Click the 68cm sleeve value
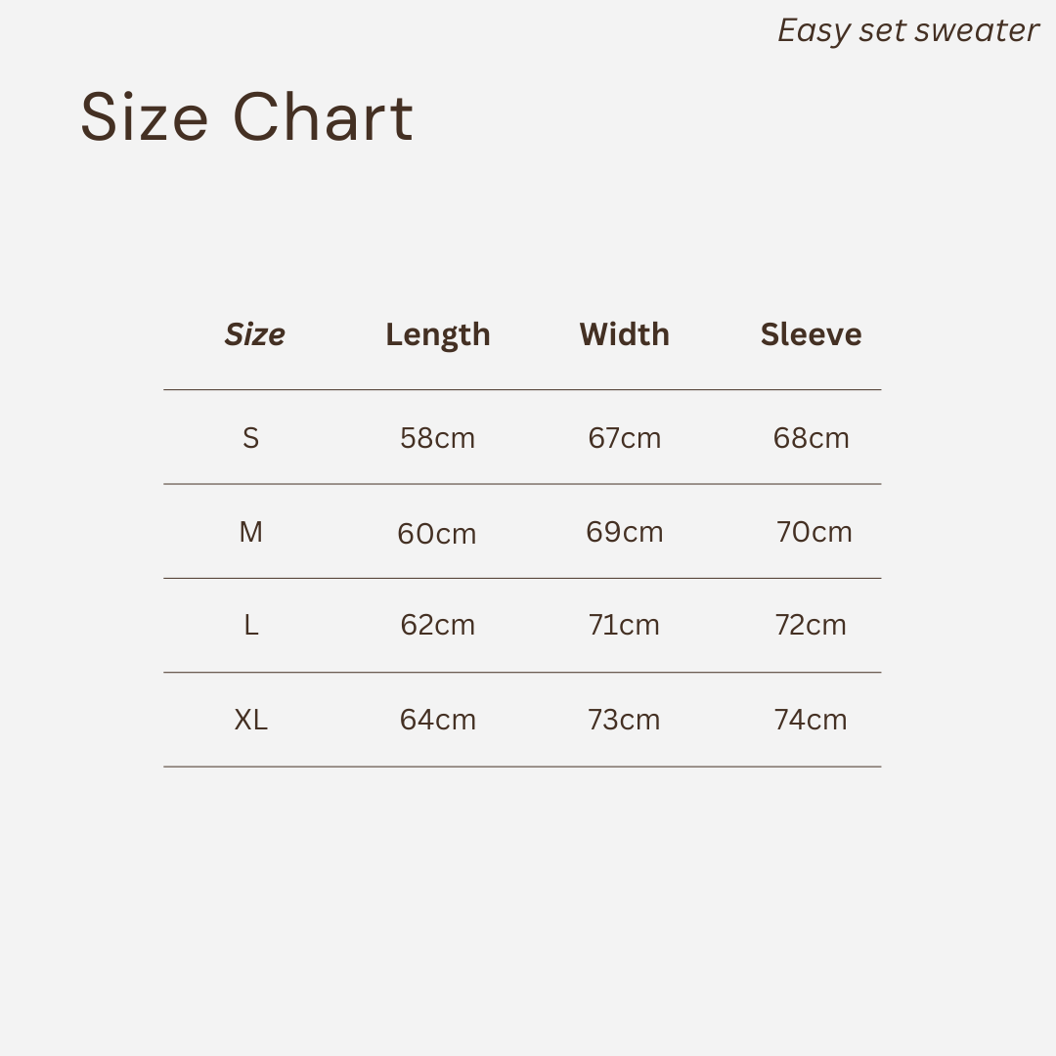Viewport: 1056px width, 1056px height. pos(811,438)
